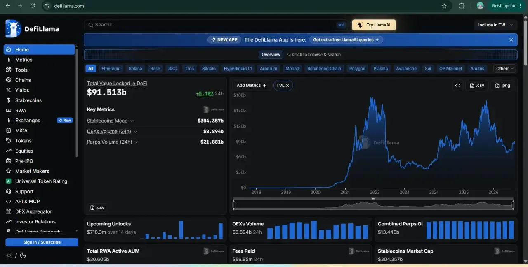Click the Chains link icon in sidebar
The image size is (528, 267).
(8, 80)
